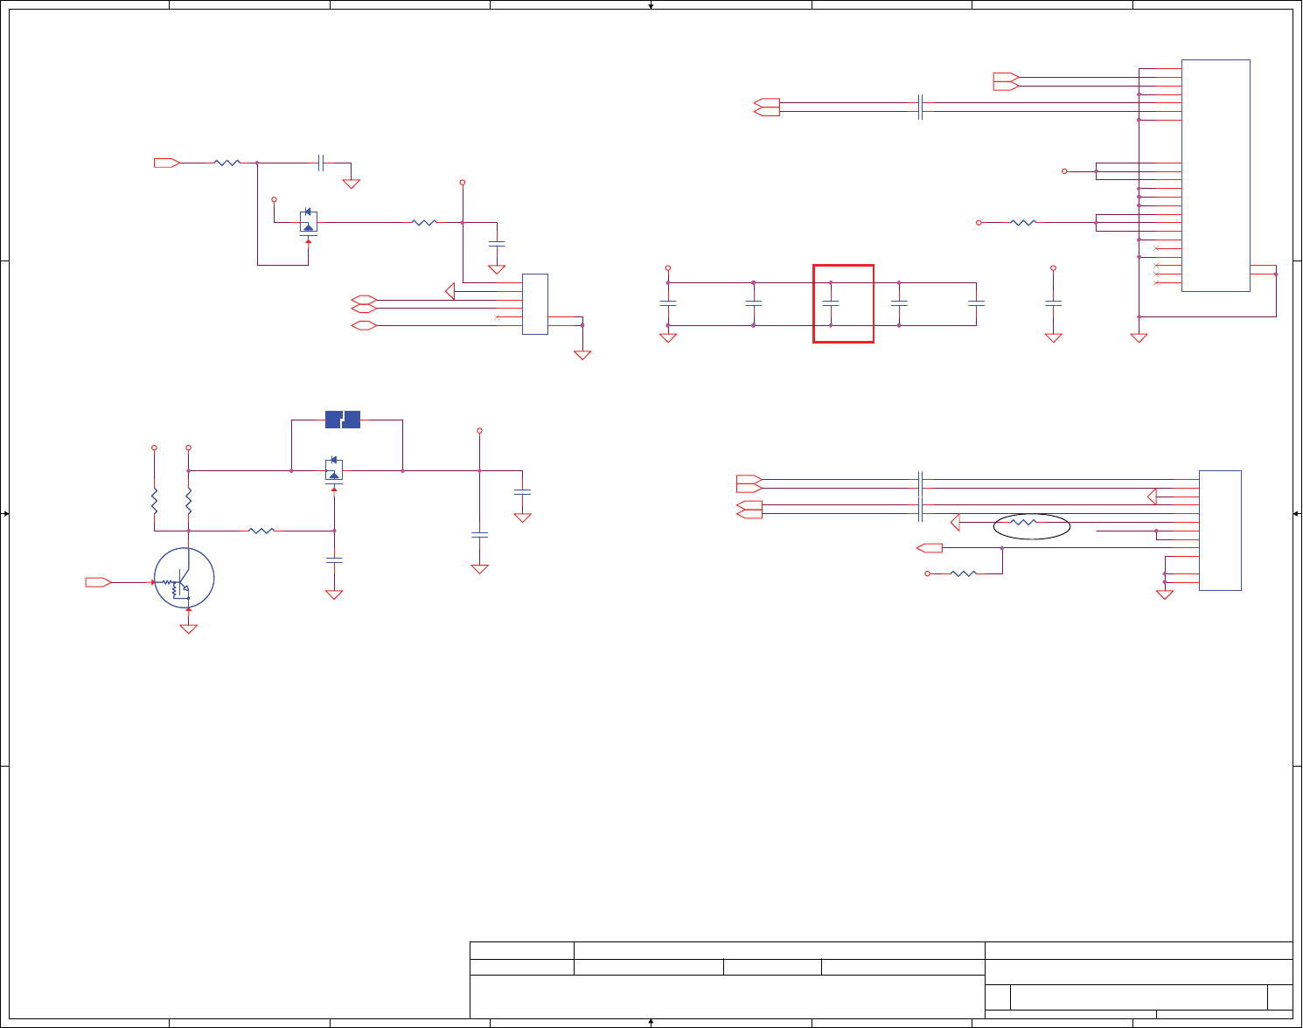Select the ground symbol beneath the tall top-right connector
1303x1028 pixels.
pos(1139,337)
